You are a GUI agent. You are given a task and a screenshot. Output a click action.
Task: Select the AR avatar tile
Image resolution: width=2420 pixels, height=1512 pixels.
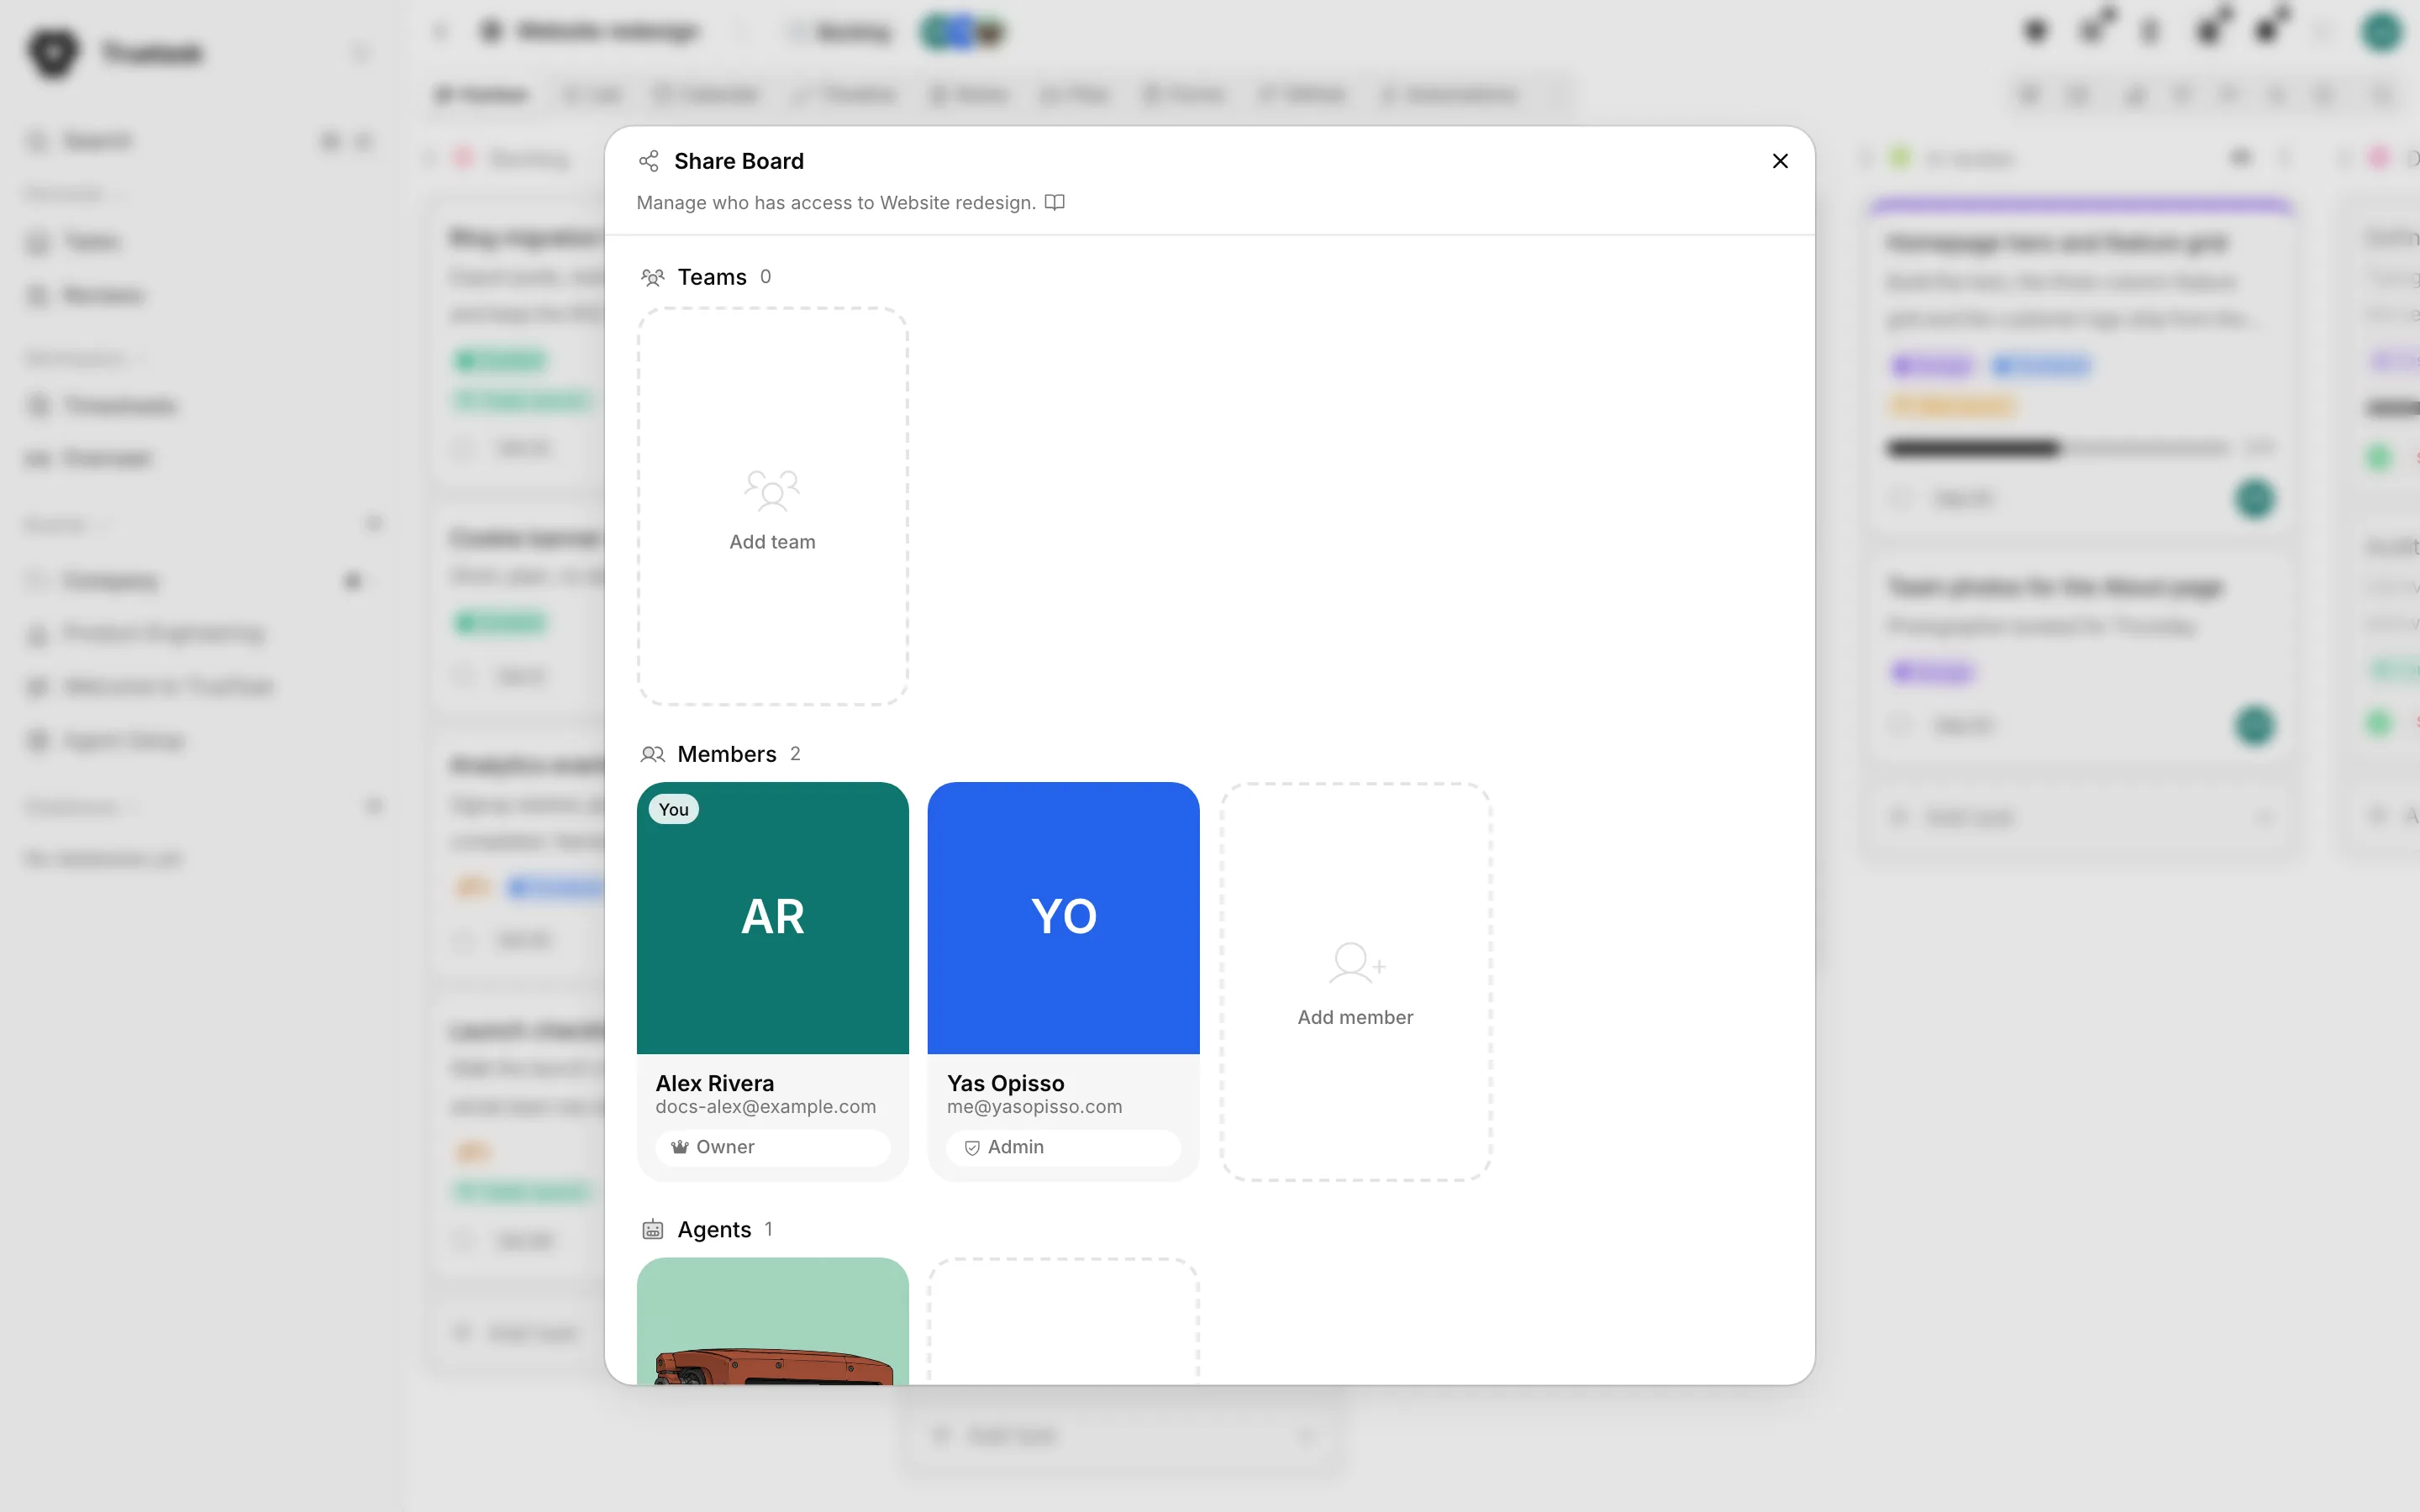772,918
